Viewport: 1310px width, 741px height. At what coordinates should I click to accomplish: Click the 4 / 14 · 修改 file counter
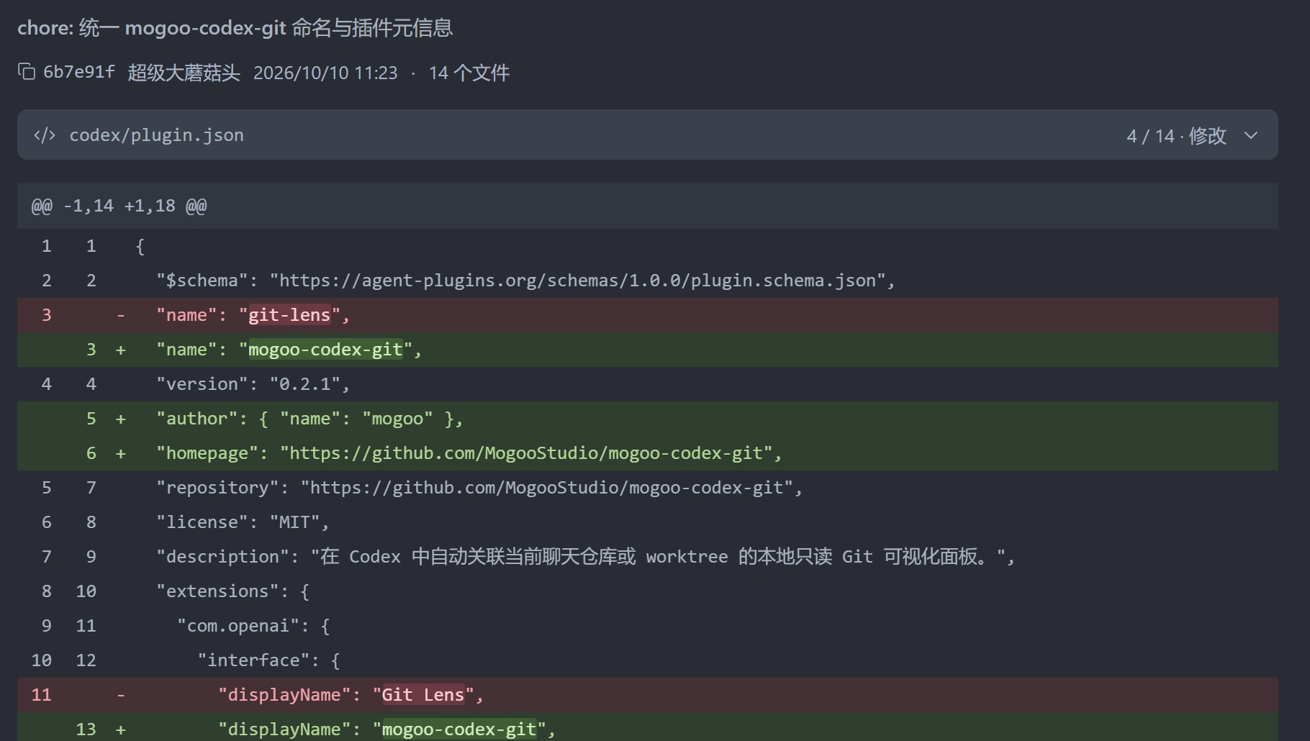pyautogui.click(x=1176, y=135)
